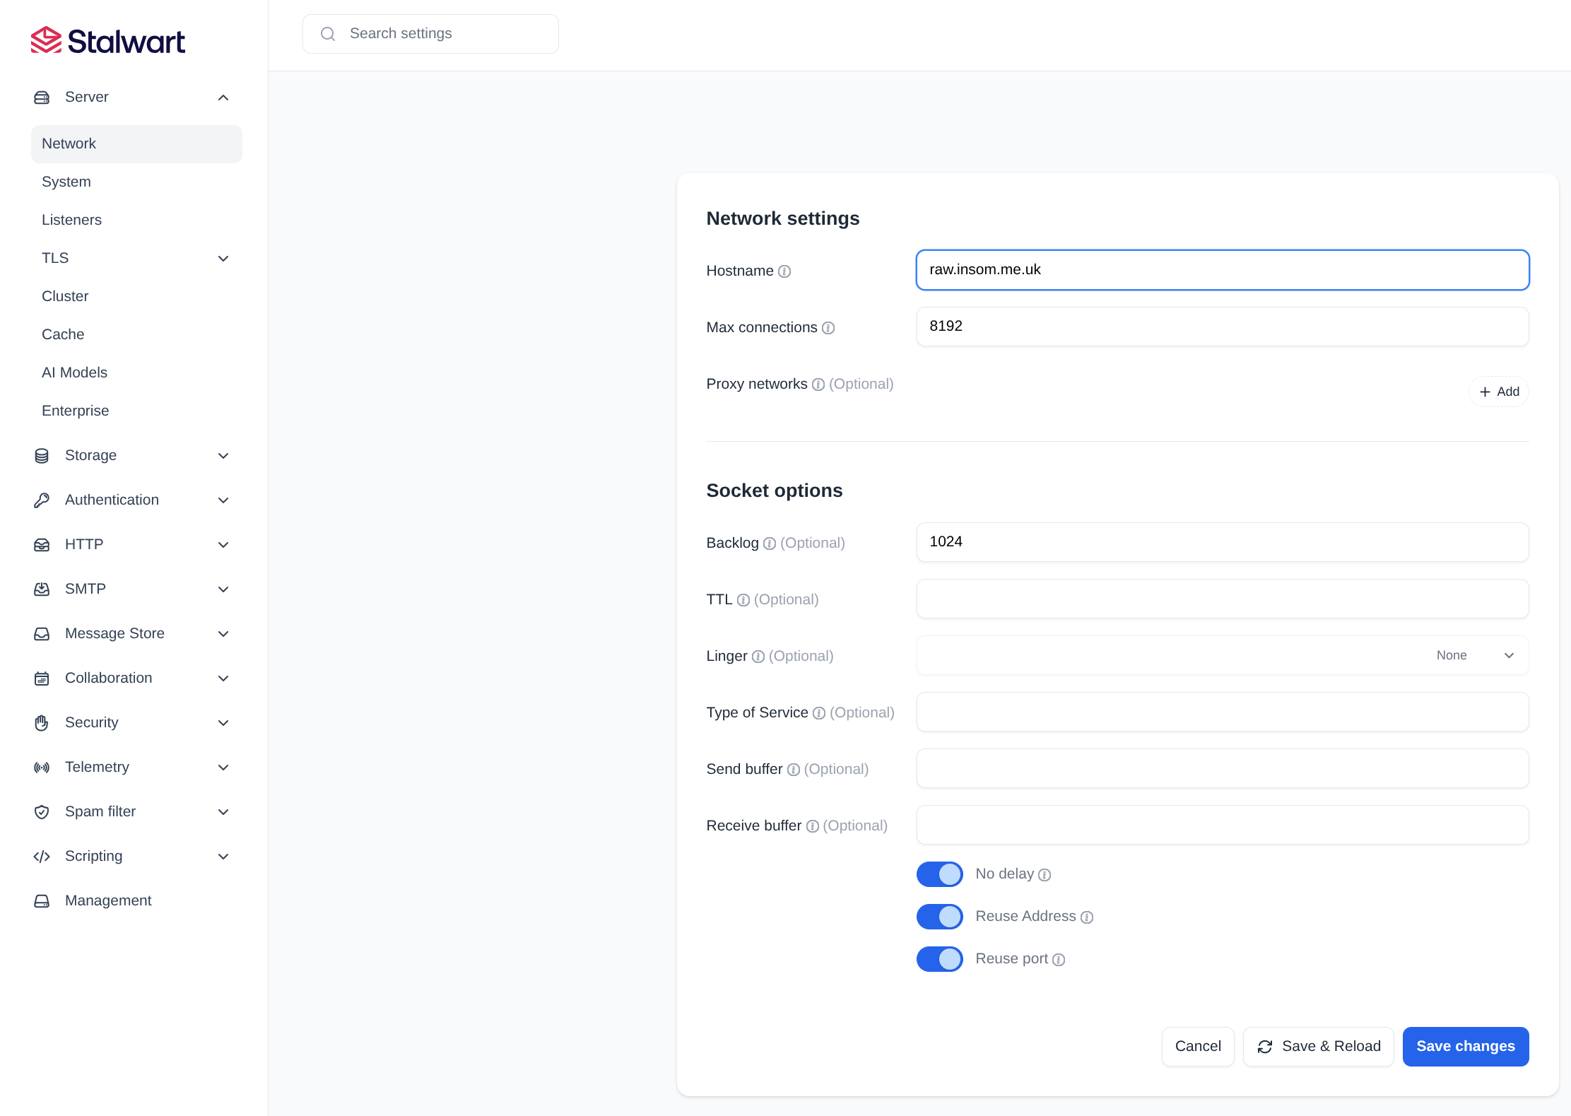Click the SMTP mail icon
Viewport: 1571px width, 1116px height.
click(x=42, y=589)
